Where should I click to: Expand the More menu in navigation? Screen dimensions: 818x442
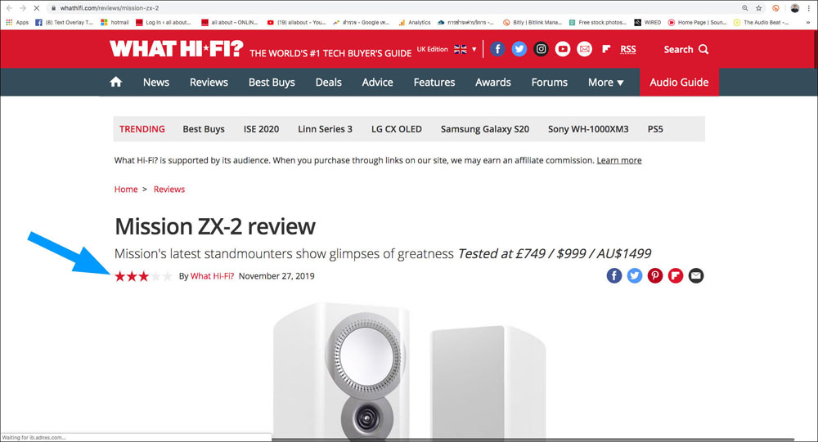(x=605, y=83)
